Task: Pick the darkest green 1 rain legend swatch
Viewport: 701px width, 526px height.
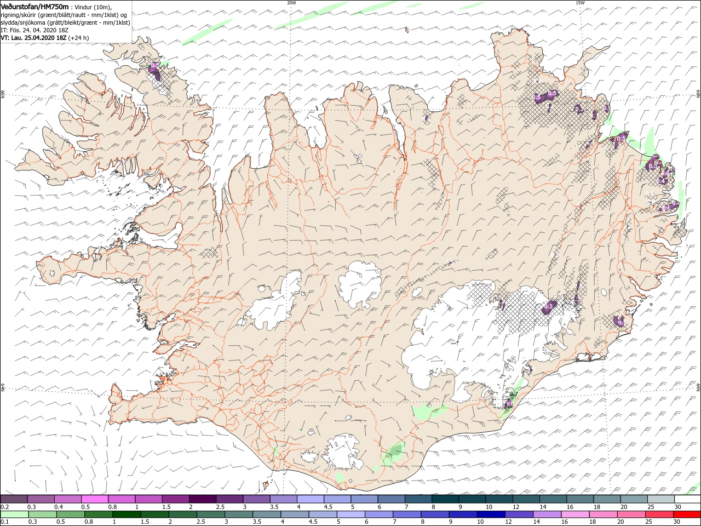Action: coord(127,514)
